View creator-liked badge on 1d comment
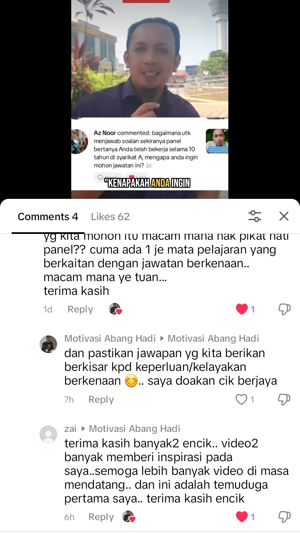Image resolution: width=300 pixels, height=533 pixels. (x=115, y=309)
